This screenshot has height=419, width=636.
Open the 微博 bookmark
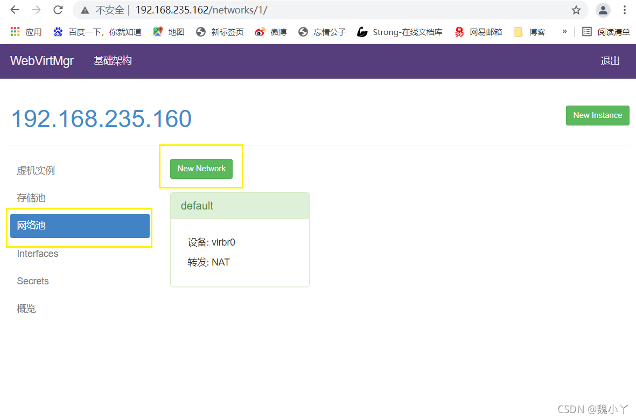pos(270,32)
